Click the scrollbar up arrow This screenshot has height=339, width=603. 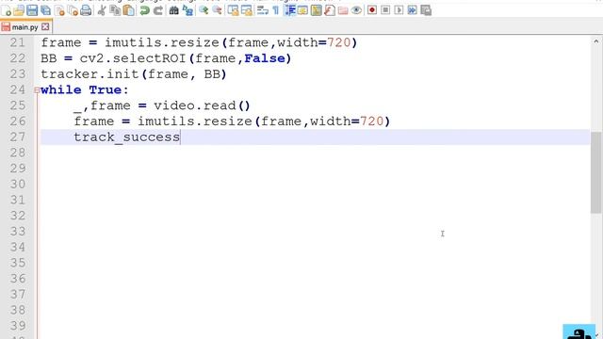click(x=596, y=40)
